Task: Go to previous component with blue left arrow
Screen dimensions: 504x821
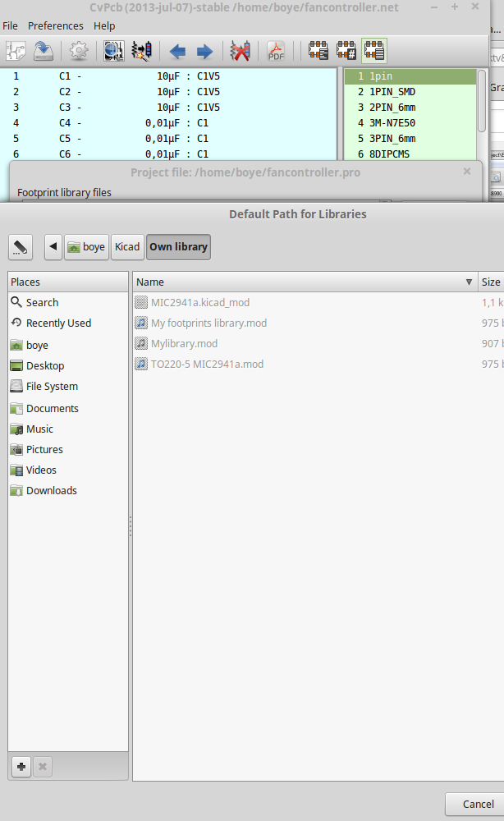Action: tap(177, 51)
